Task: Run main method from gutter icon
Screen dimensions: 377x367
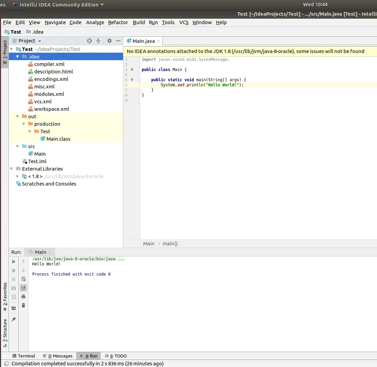Action: 132,80
